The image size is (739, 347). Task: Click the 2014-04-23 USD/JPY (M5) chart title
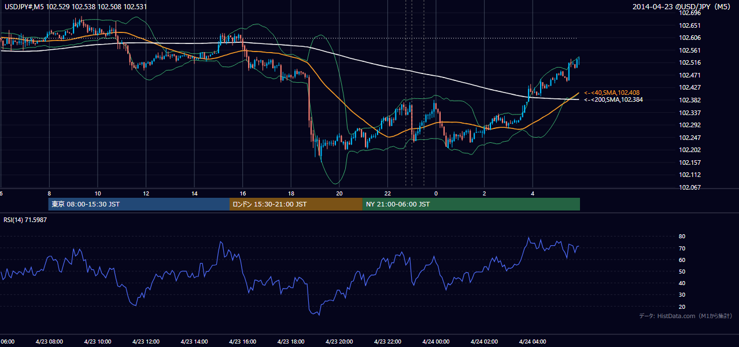tap(682, 7)
